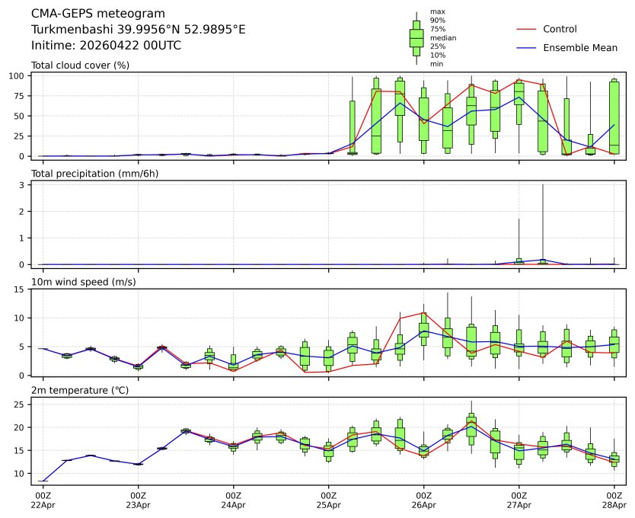The height and width of the screenshot is (518, 635).
Task: Click the red Control line sample in legend
Action: (x=527, y=29)
